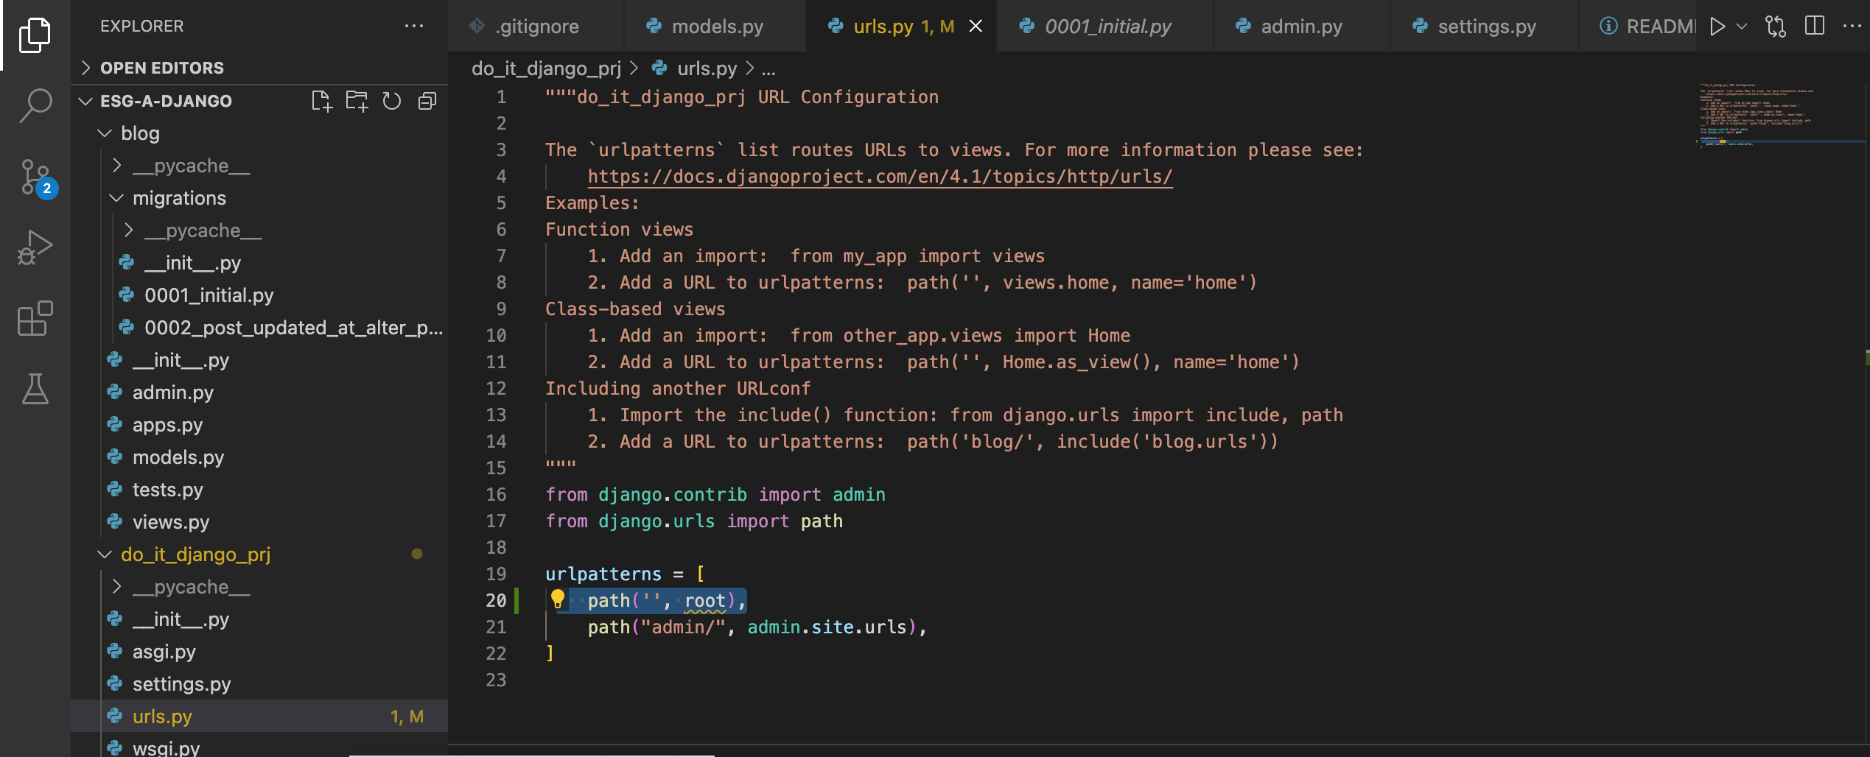This screenshot has height=757, width=1870.
Task: Open wsgi.py in file tree
Action: (x=259, y=745)
